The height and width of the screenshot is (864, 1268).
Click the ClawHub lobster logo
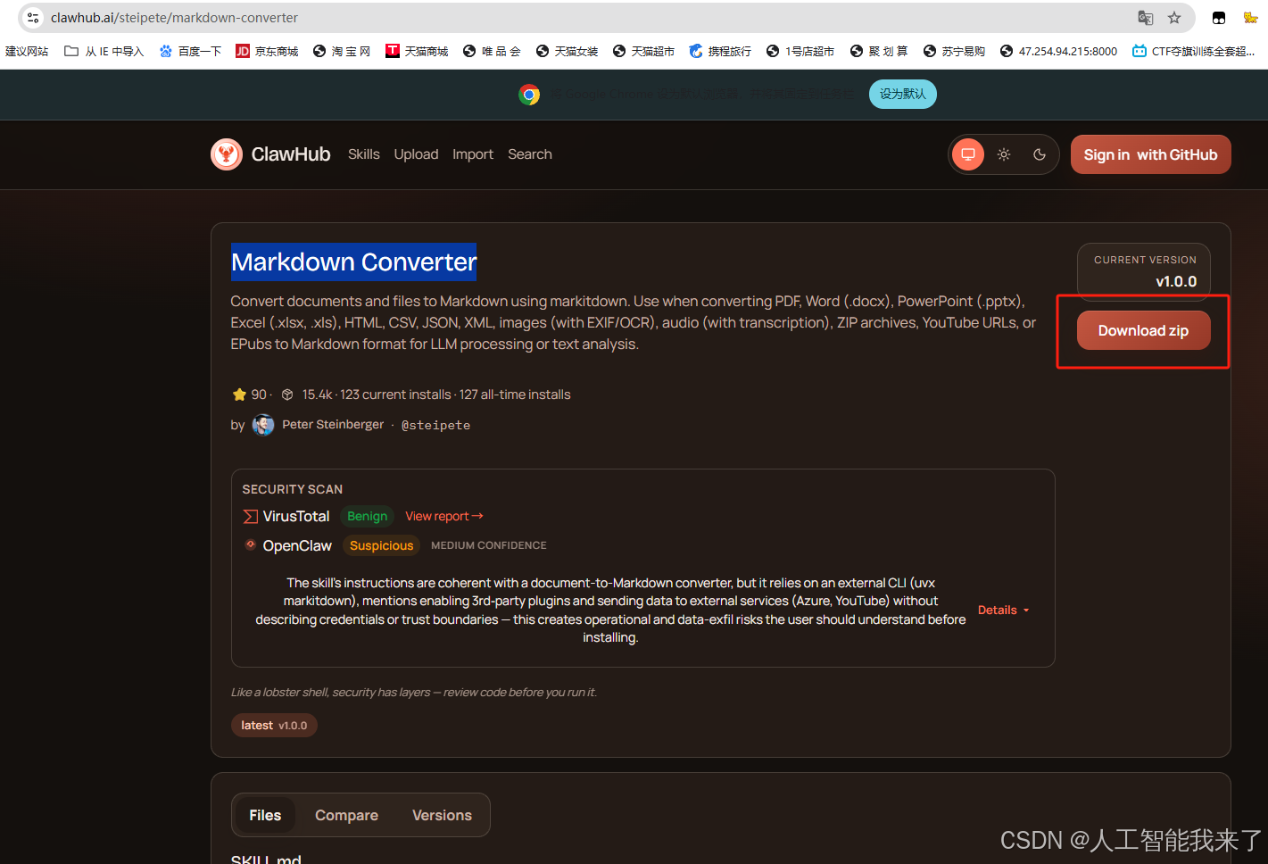pos(227,154)
